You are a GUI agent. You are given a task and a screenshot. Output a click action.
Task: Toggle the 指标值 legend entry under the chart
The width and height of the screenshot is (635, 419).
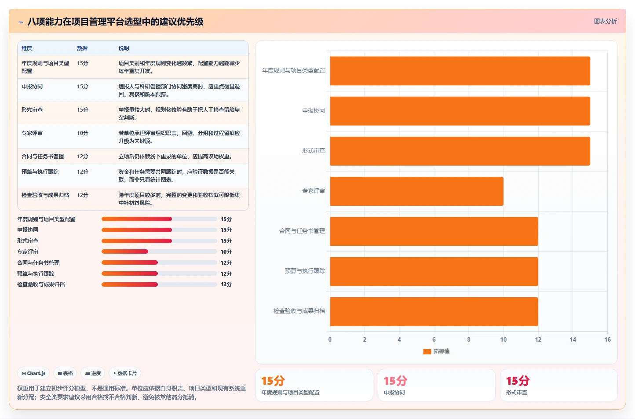pos(436,351)
